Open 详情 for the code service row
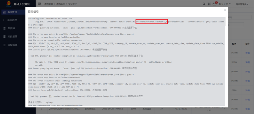254x114 pixels. pos(247,90)
